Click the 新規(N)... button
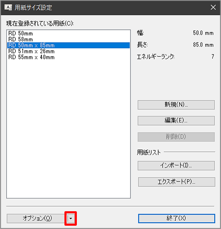 coord(176,105)
